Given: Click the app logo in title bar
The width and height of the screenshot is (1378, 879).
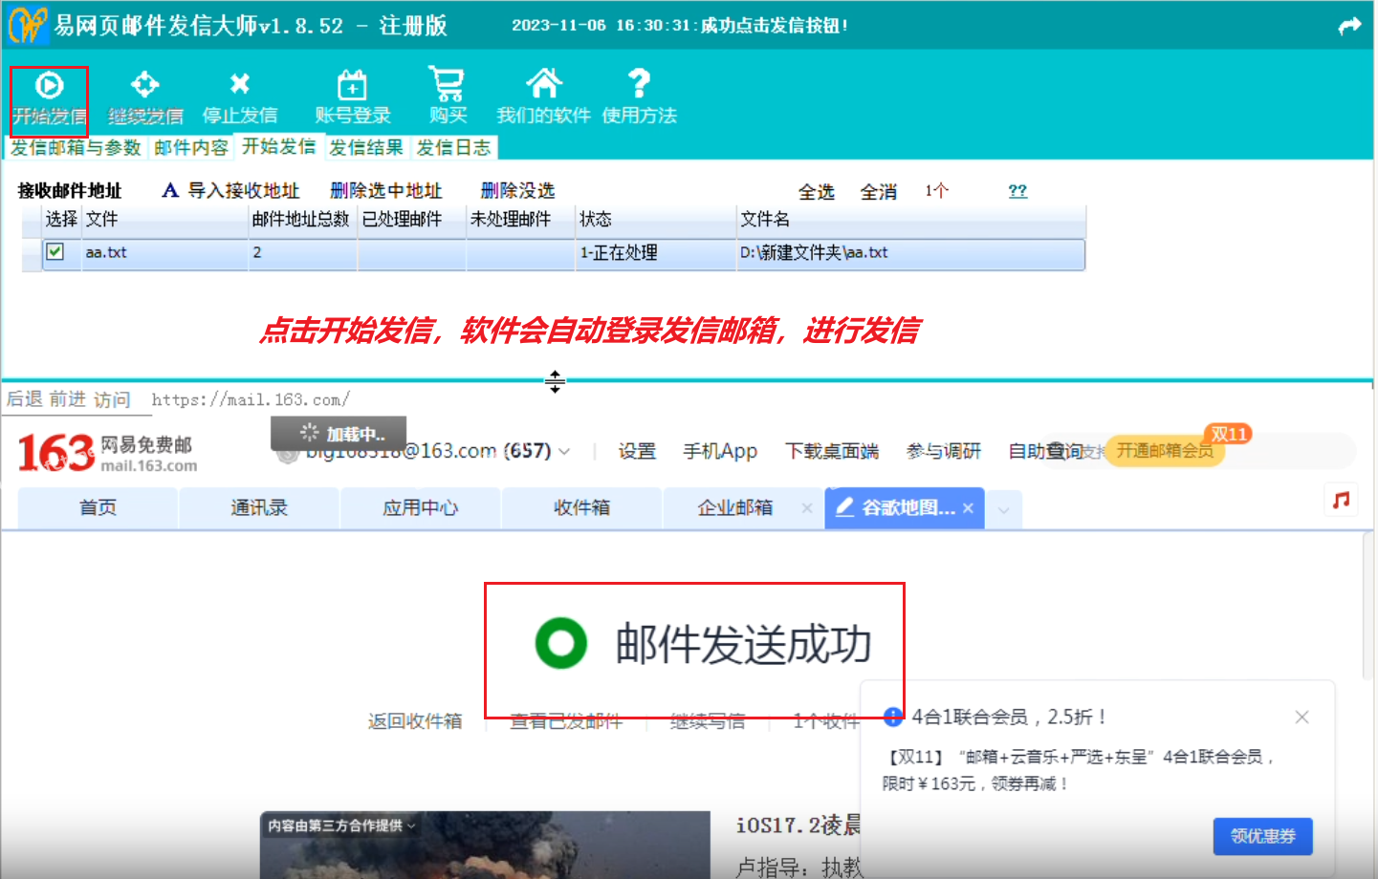Looking at the screenshot, I should [27, 25].
